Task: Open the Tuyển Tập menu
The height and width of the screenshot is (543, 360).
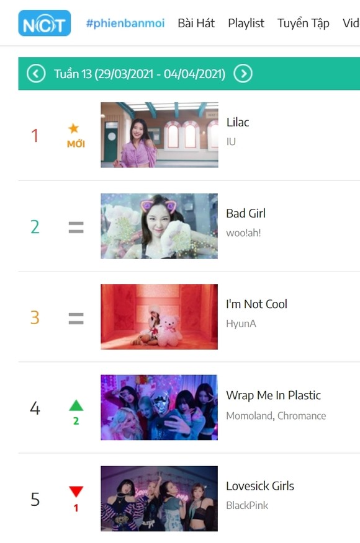Action: coord(303,23)
